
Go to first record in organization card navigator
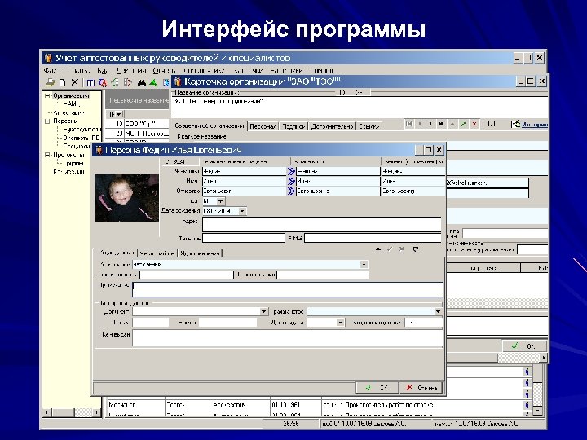pyautogui.click(x=408, y=124)
